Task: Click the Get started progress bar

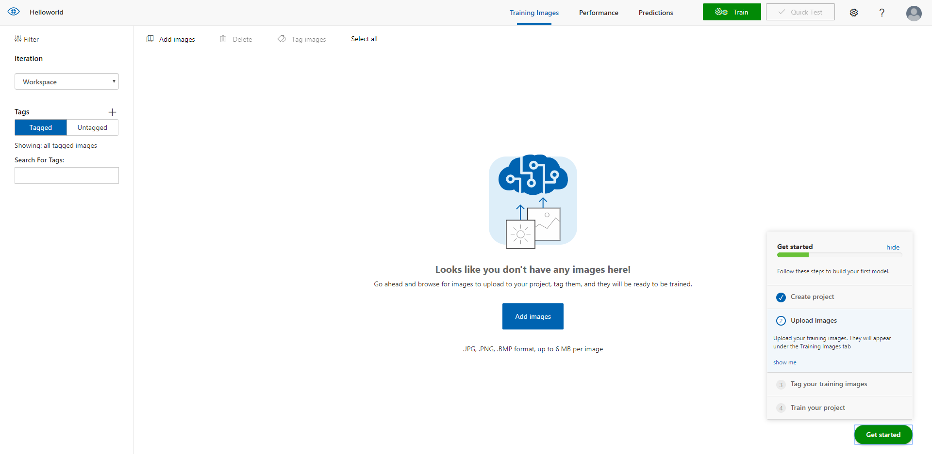Action: point(839,255)
